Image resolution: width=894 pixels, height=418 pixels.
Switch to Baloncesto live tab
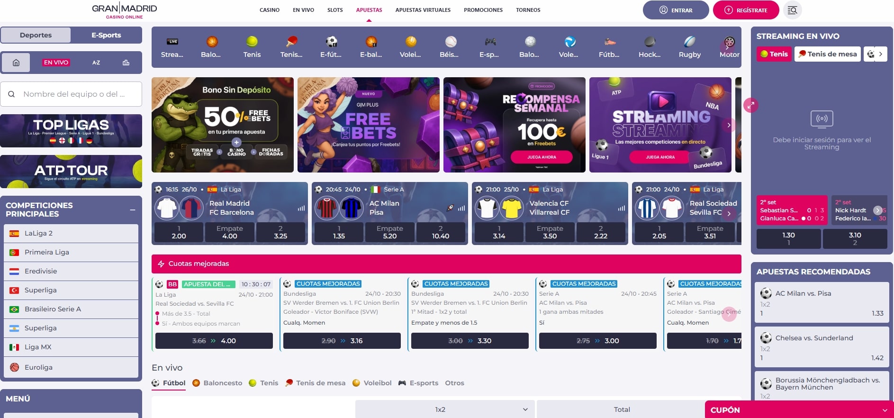click(x=217, y=383)
